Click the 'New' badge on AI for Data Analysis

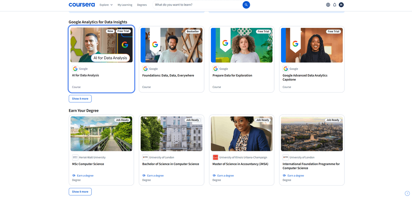110,31
